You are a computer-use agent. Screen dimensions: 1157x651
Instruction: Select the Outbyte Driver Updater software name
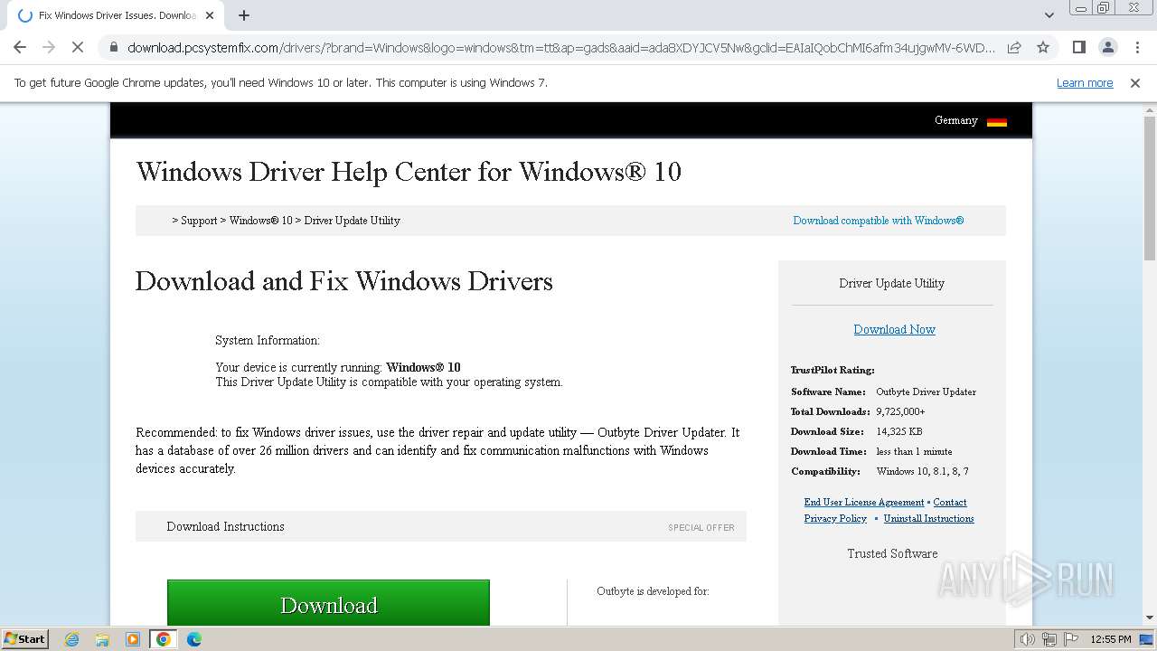pos(927,392)
